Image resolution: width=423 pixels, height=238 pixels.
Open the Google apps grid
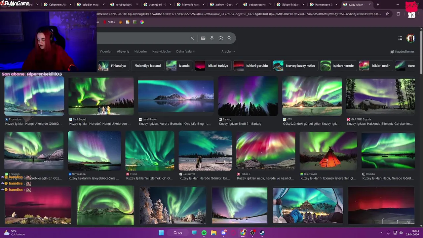click(400, 38)
